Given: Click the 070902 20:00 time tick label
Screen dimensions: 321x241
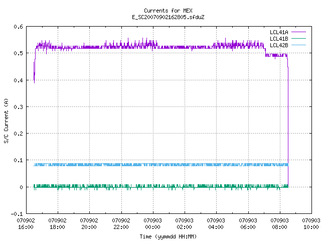Looking at the screenshot, I should coord(89,224).
